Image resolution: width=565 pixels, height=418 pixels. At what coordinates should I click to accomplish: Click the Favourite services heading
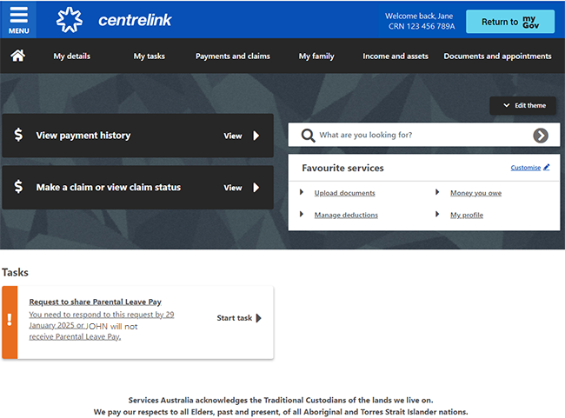pyautogui.click(x=342, y=168)
